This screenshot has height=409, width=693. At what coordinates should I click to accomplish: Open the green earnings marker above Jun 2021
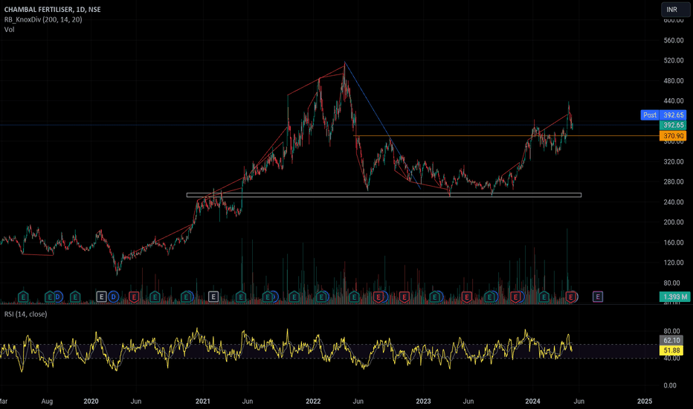tap(241, 297)
